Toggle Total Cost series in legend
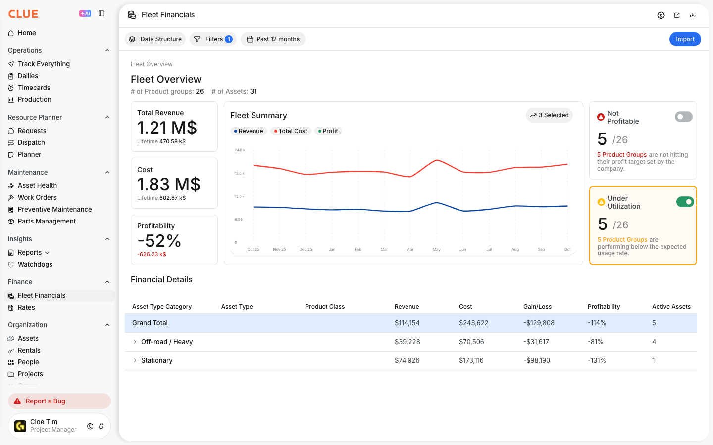713x445 pixels. click(291, 131)
